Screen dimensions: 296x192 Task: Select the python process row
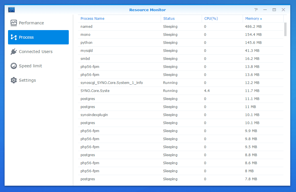point(181,43)
